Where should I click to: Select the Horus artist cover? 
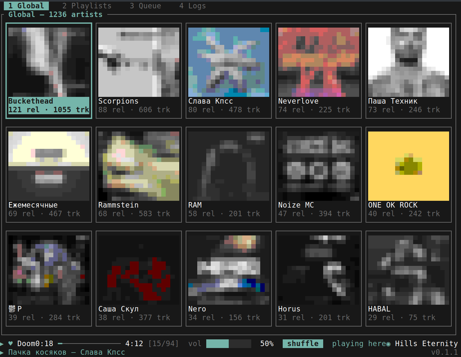tap(319, 270)
